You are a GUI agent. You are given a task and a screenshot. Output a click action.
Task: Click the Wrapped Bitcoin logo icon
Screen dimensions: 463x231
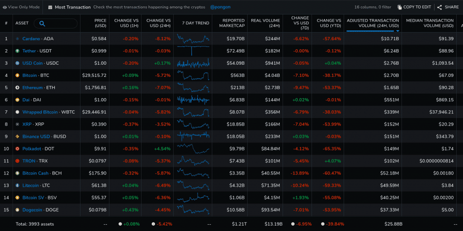(17, 112)
